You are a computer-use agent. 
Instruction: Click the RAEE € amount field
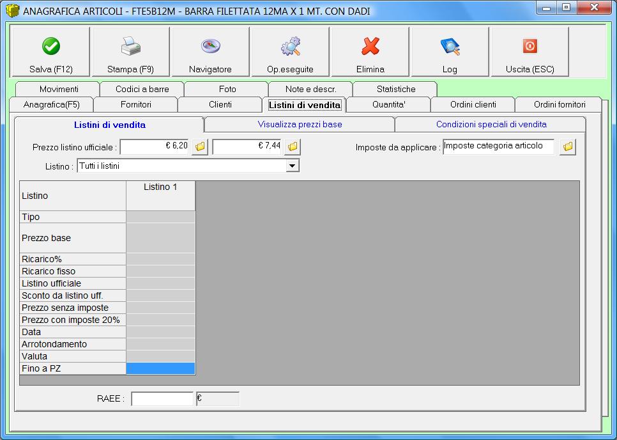(218, 398)
